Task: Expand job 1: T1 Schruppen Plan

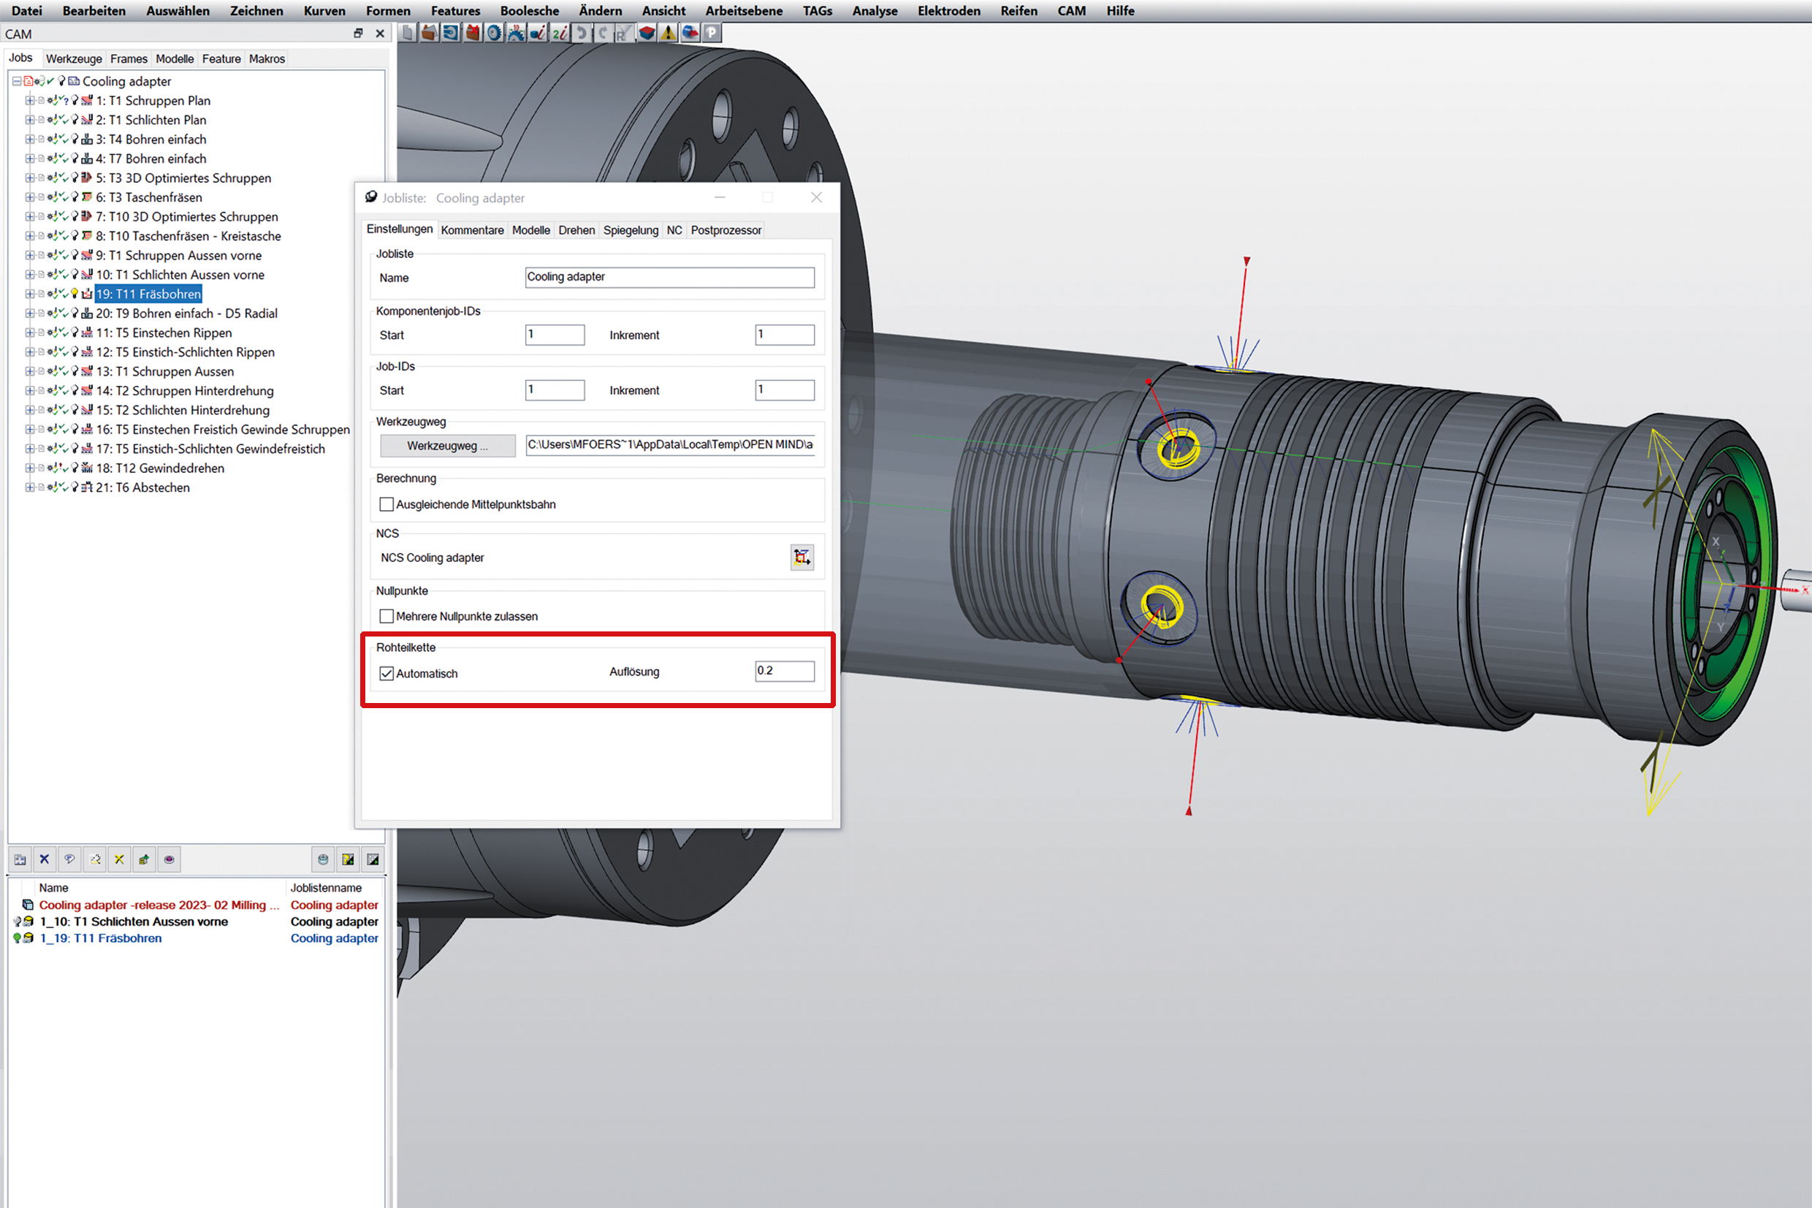Action: pyautogui.click(x=29, y=100)
